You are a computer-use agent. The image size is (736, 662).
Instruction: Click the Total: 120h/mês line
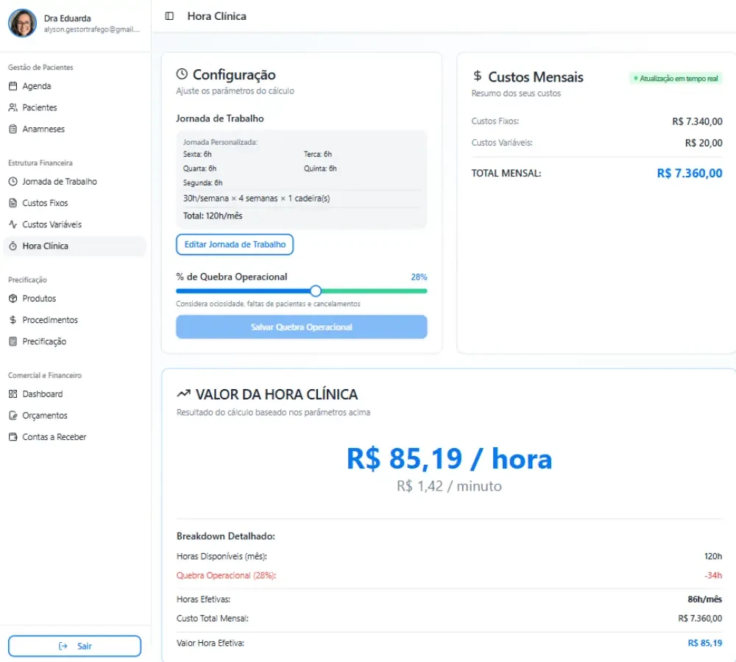pos(213,216)
